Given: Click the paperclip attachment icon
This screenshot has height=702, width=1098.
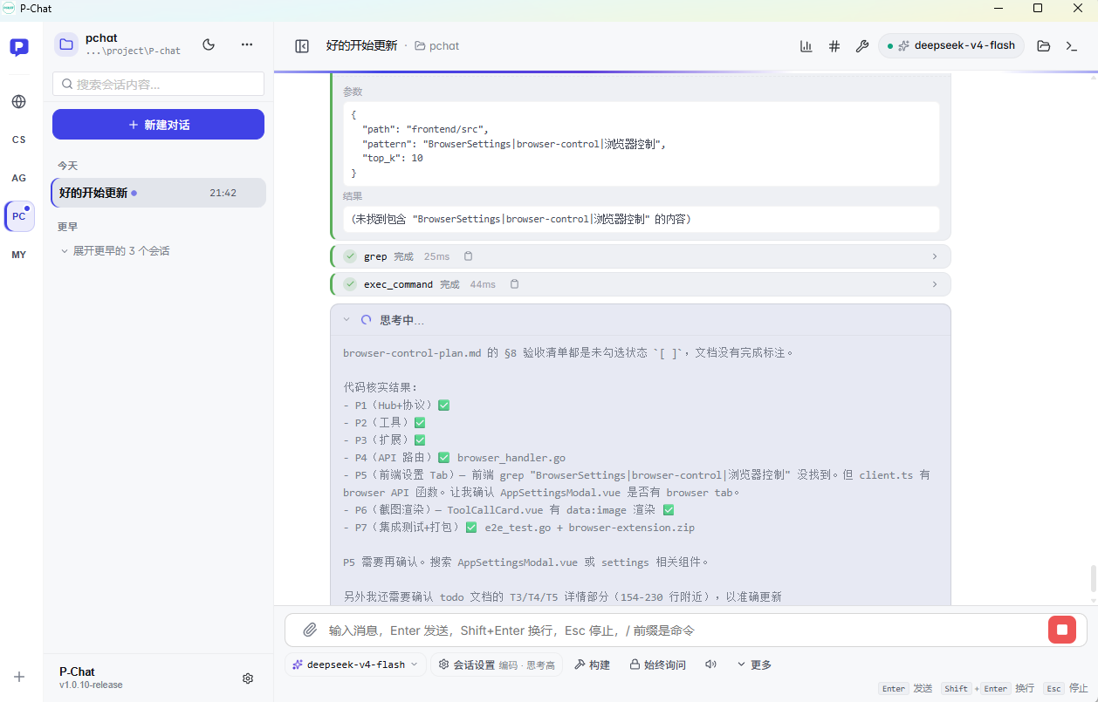Looking at the screenshot, I should click(310, 630).
